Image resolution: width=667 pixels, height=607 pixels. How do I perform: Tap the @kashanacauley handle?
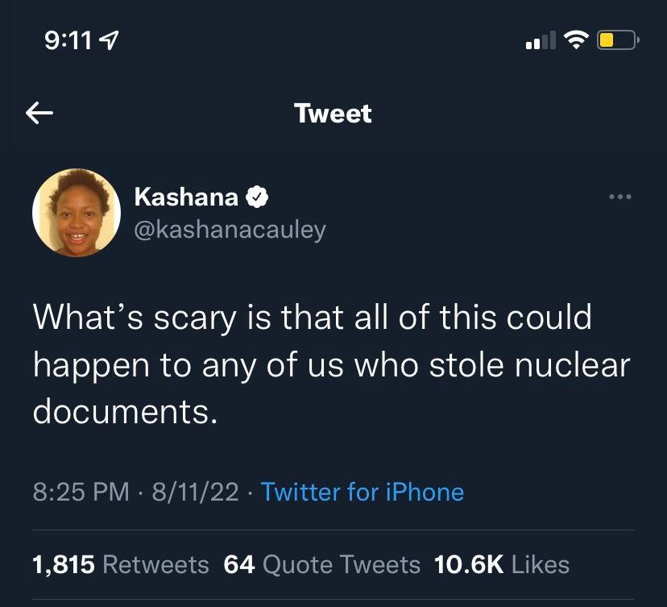tap(230, 230)
